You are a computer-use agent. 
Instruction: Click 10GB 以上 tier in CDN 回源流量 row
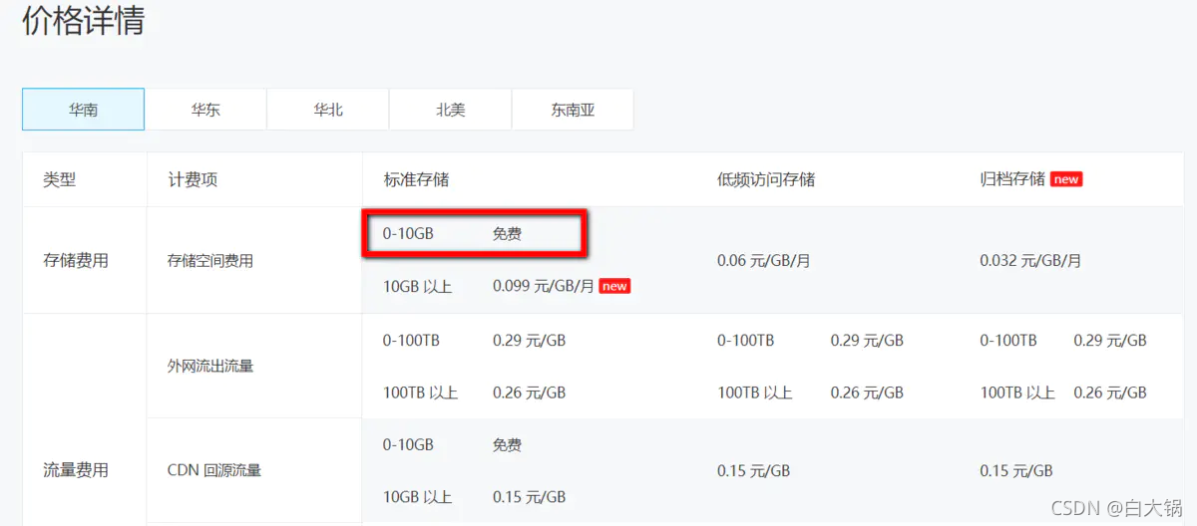417,497
